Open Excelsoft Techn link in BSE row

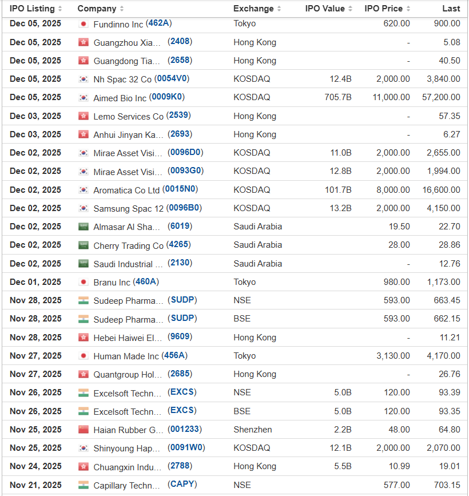coord(128,412)
